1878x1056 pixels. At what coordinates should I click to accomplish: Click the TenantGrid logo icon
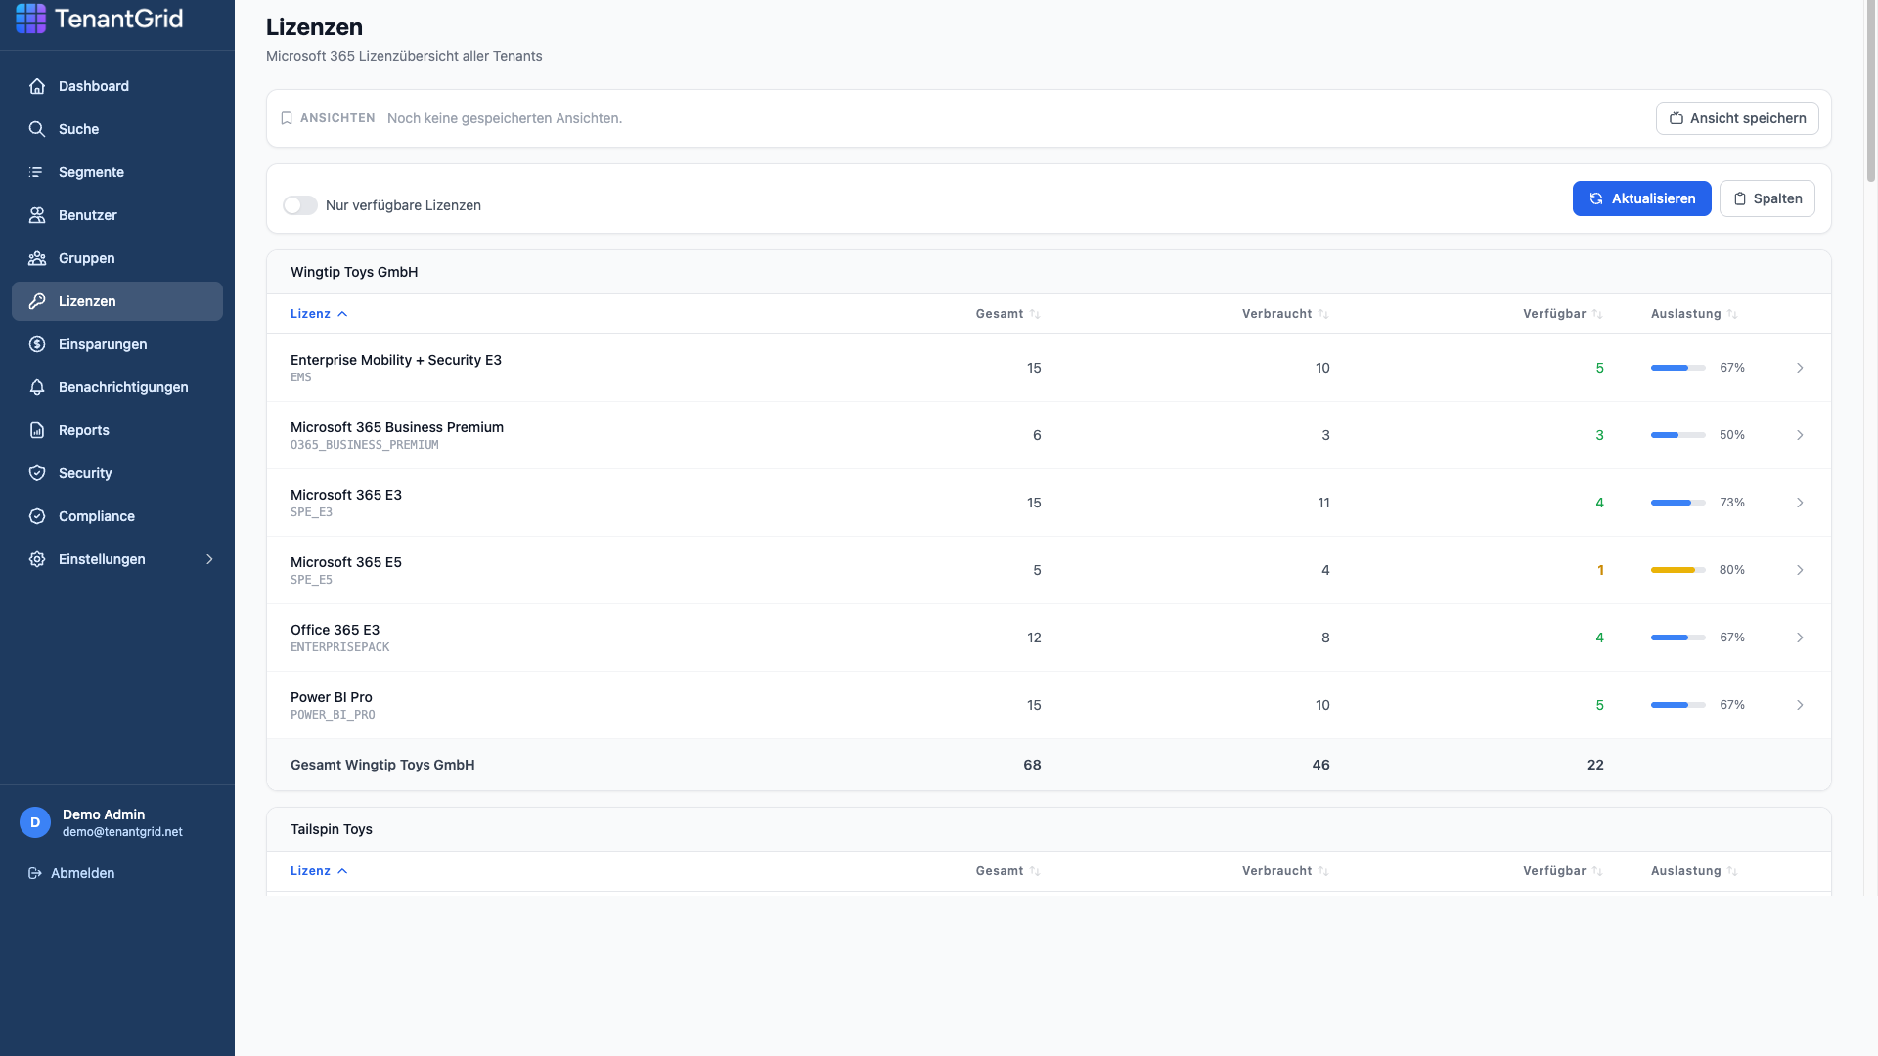(x=30, y=18)
